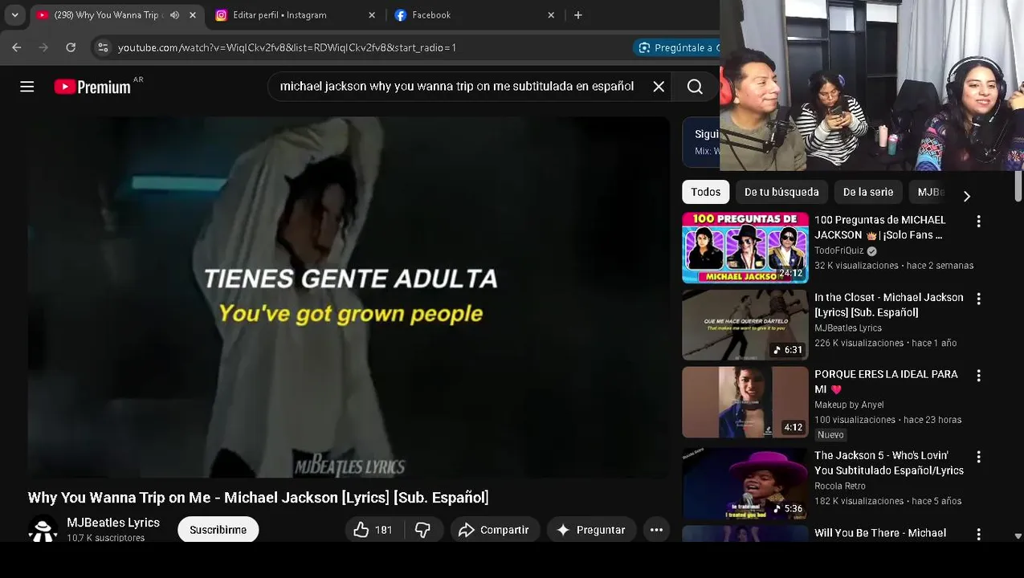Dislike the video with thumbs down

pyautogui.click(x=422, y=530)
